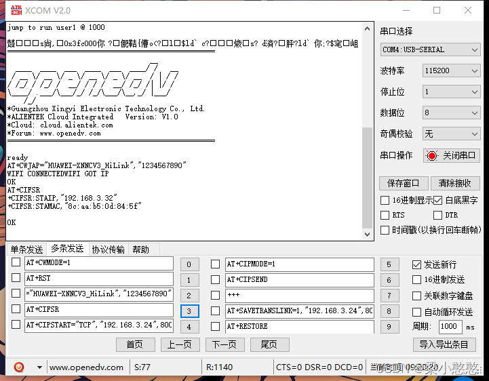Click the 尾页 button

pyautogui.click(x=269, y=344)
